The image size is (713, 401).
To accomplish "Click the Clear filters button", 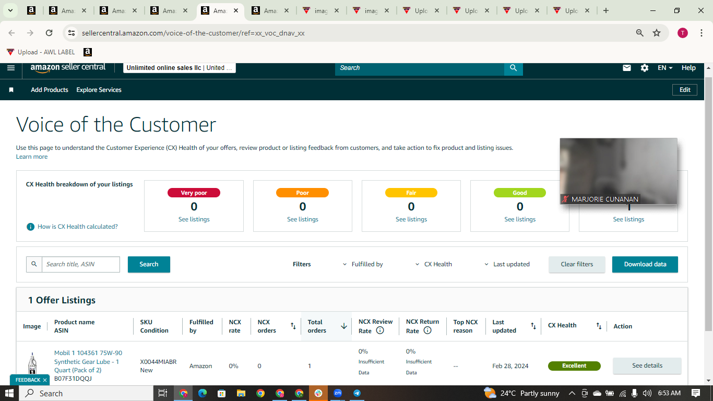I will tap(577, 264).
